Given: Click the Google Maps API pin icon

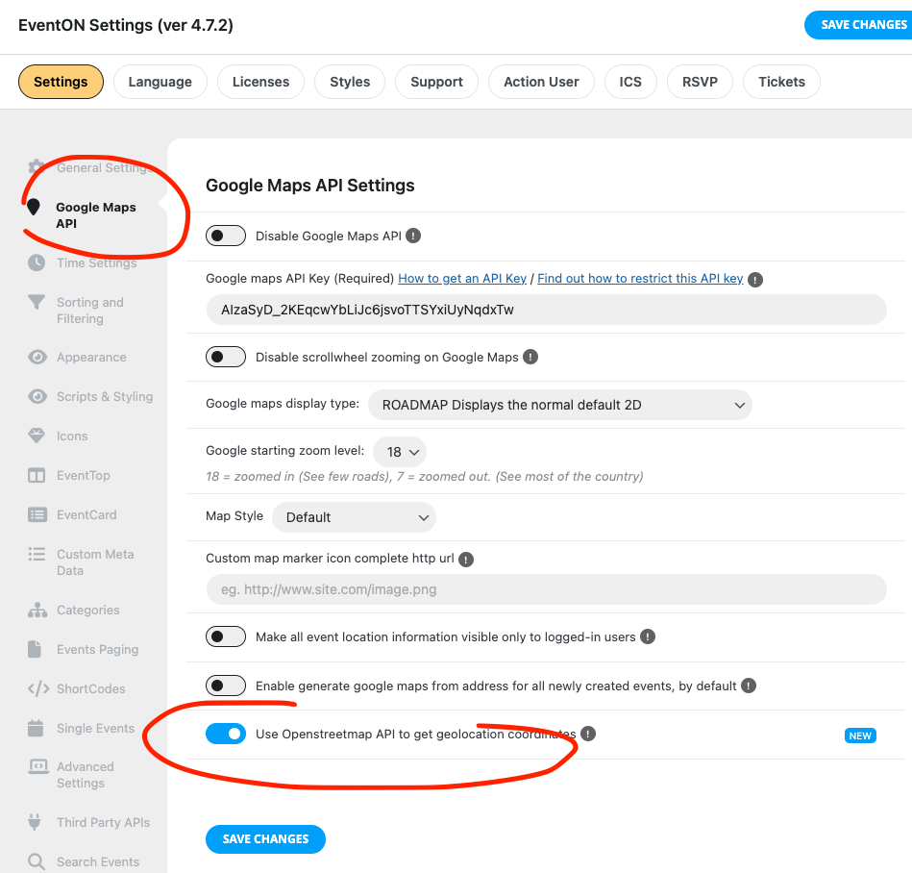Looking at the screenshot, I should 34,207.
